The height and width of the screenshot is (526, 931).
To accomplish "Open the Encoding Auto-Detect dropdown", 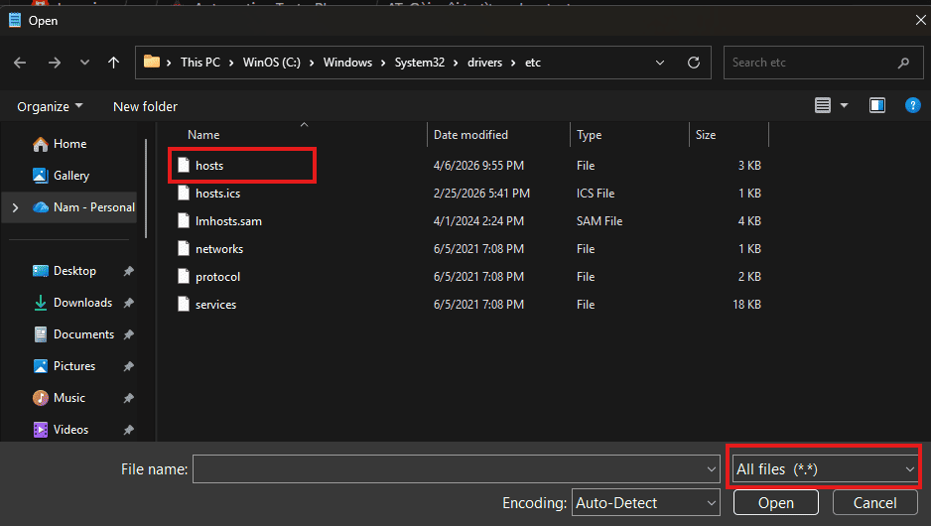I will coord(645,503).
